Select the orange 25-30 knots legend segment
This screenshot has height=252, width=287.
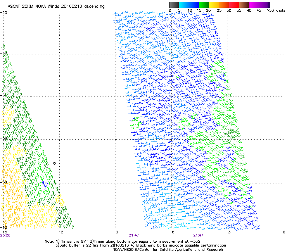point(224,5)
